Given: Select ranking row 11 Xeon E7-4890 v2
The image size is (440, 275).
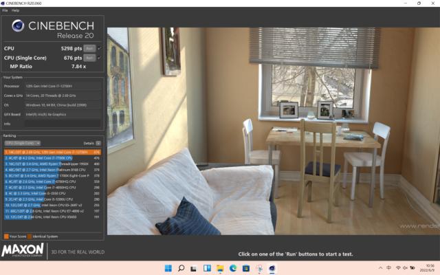Looking at the screenshot, I should (52, 211).
